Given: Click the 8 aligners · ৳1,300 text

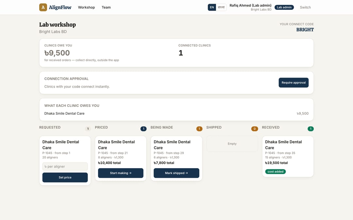Looking at the screenshot, I should (x=111, y=157).
